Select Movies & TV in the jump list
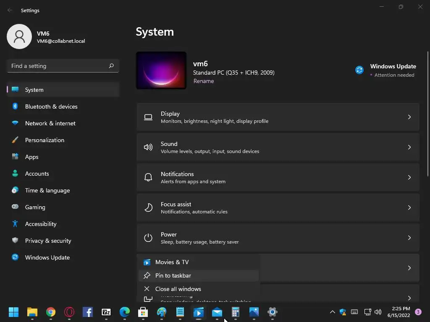This screenshot has width=430, height=322. pos(199,262)
